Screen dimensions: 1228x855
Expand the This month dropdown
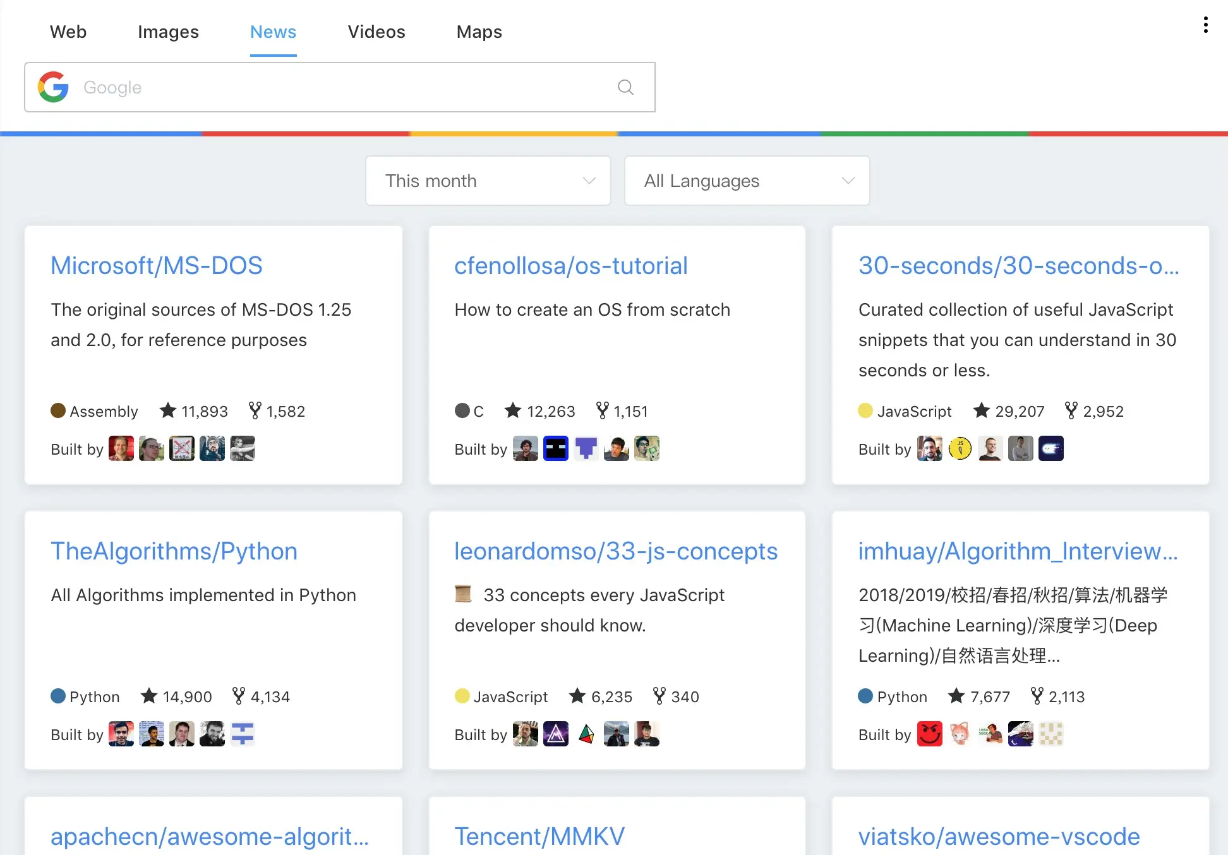pos(488,181)
